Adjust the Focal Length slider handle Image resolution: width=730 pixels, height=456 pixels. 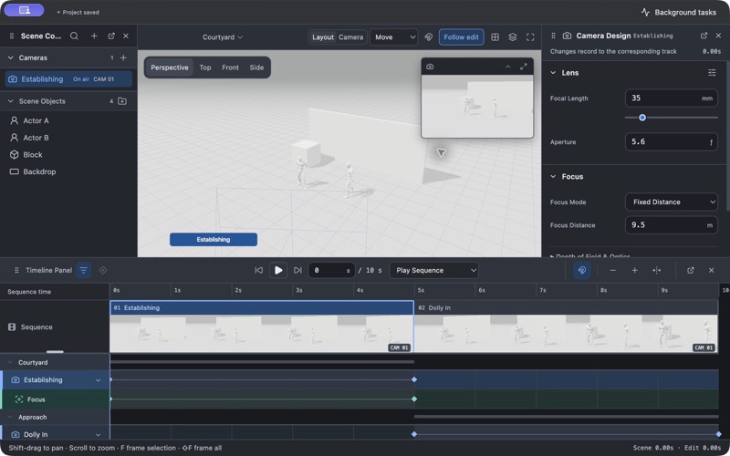pyautogui.click(x=642, y=118)
